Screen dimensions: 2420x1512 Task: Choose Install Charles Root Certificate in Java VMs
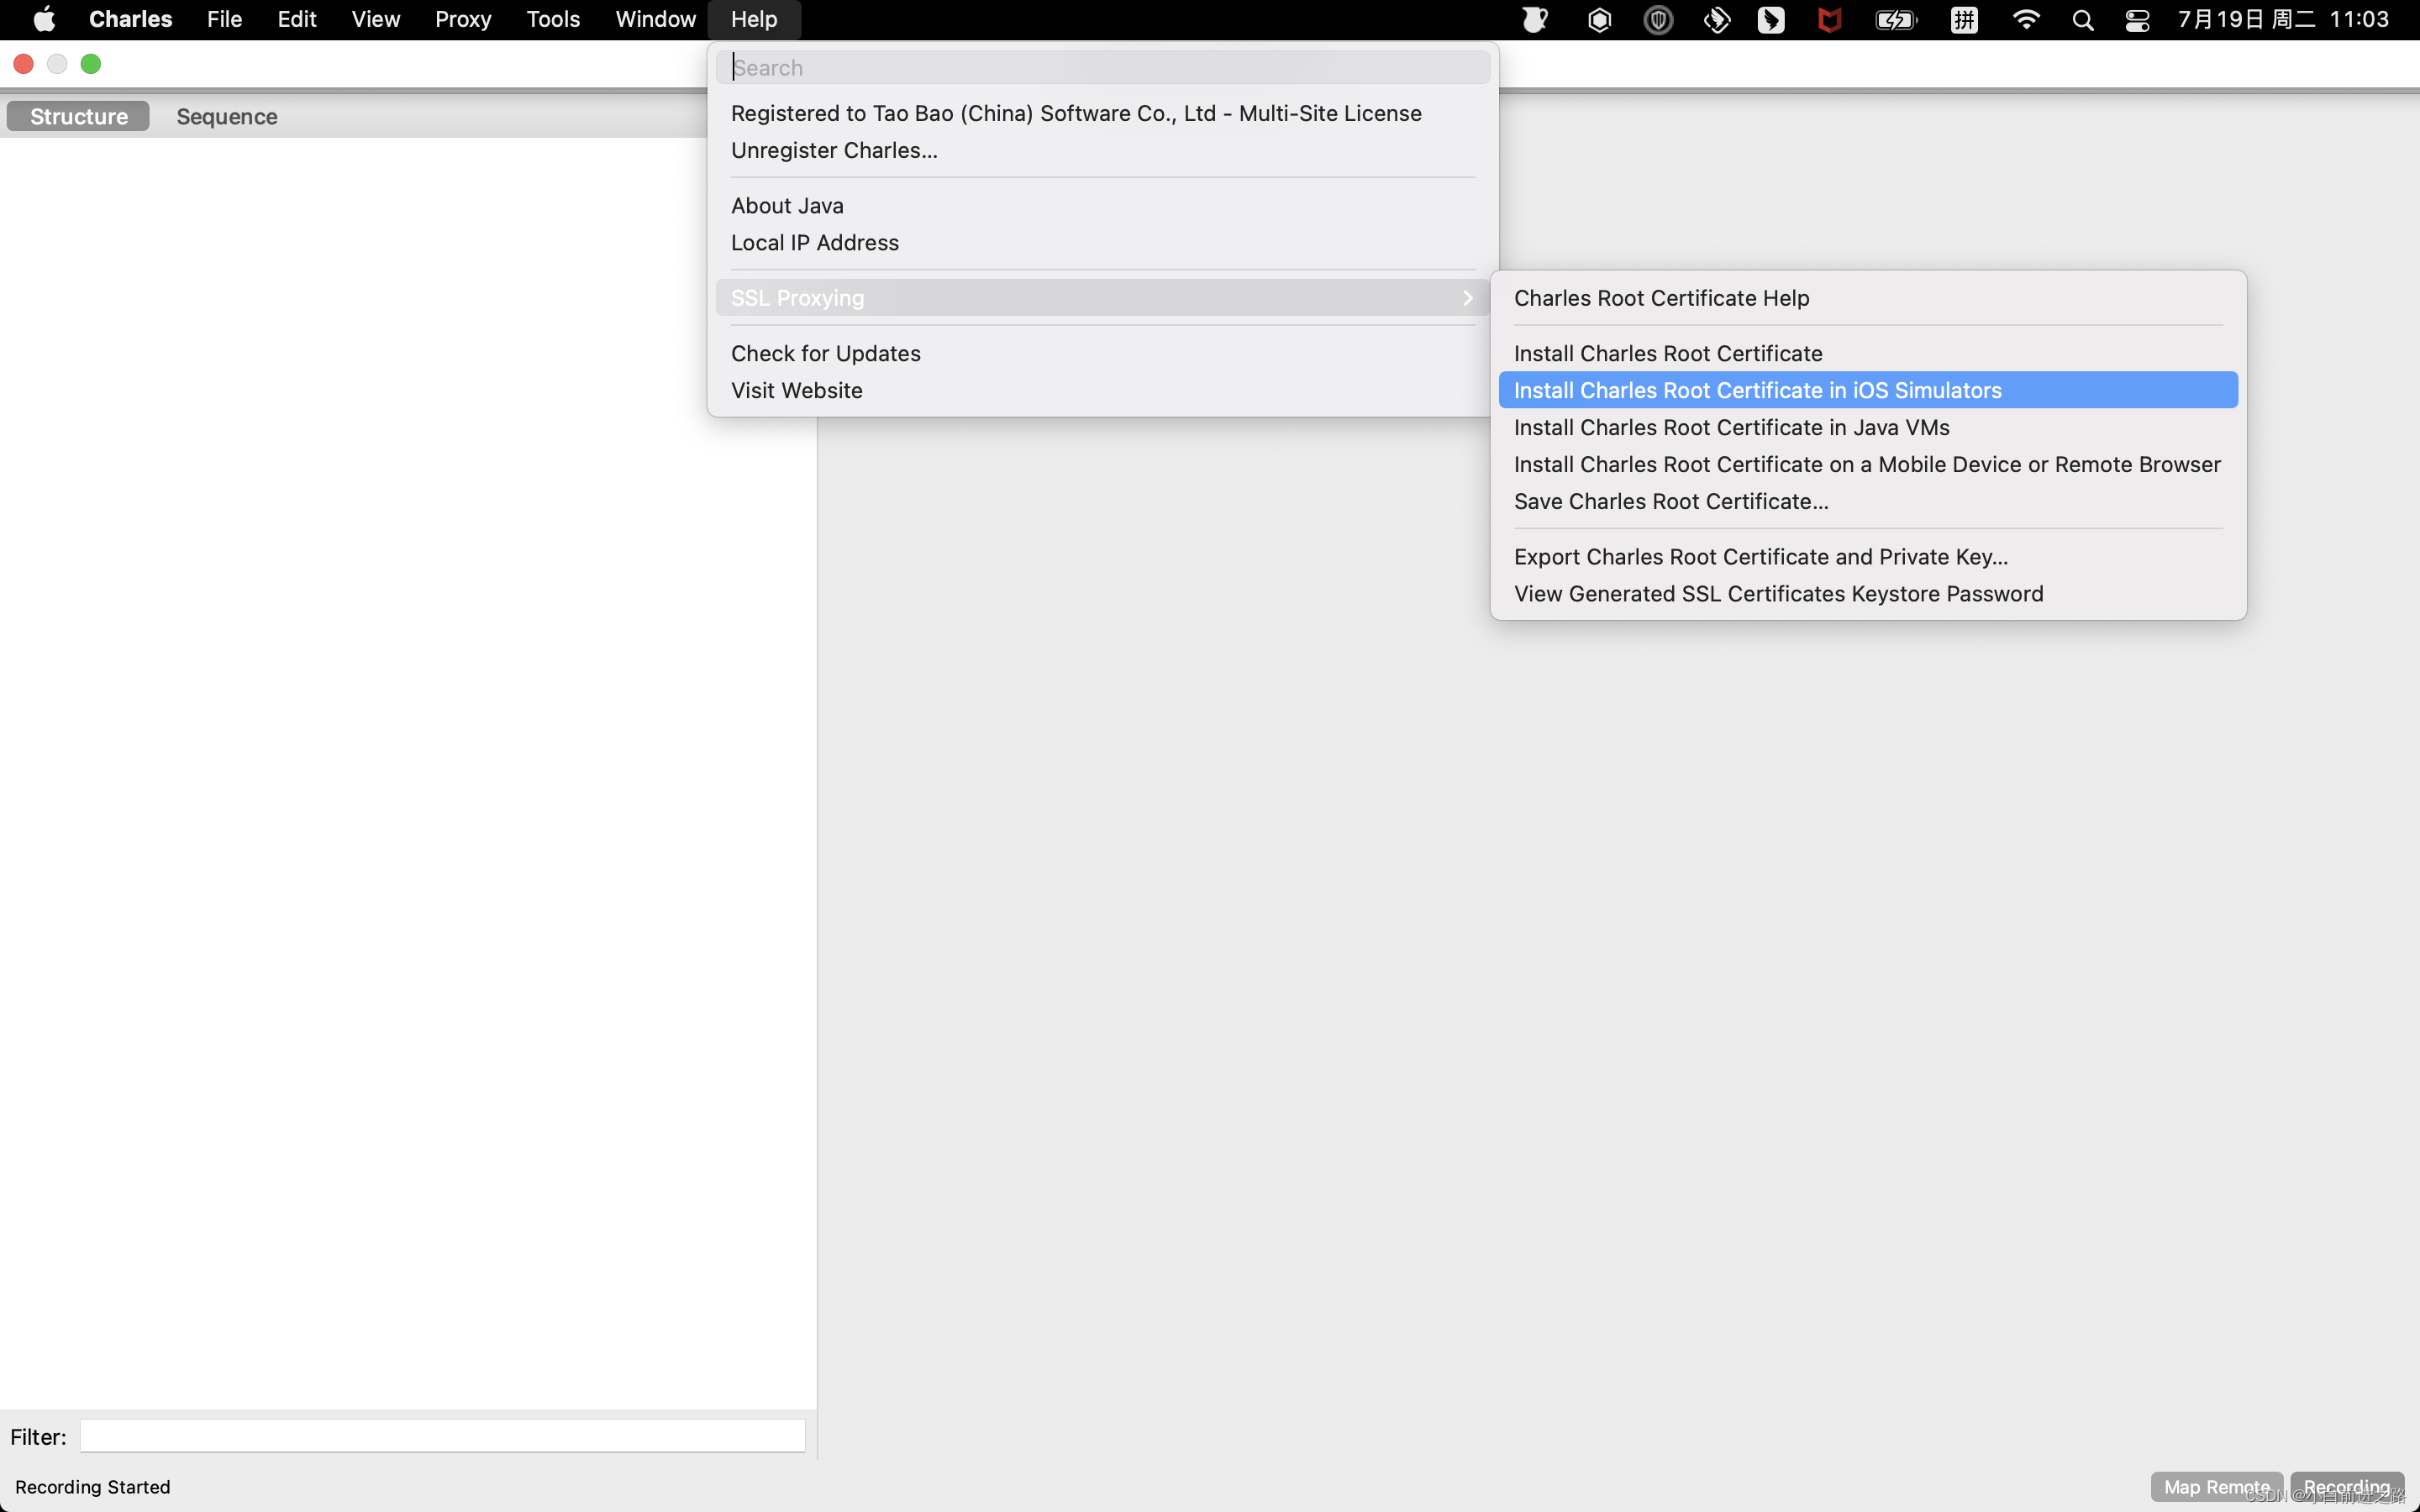click(x=1868, y=427)
